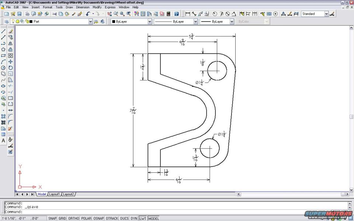Click the MODEL button in status bar

coord(154,218)
